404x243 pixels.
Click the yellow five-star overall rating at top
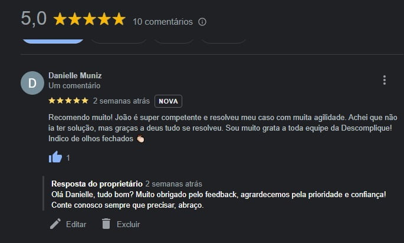90,19
